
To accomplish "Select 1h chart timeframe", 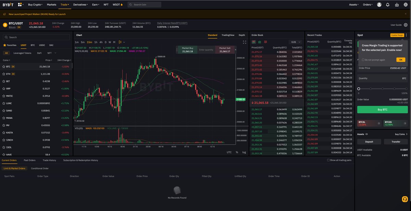I will coord(96,42).
